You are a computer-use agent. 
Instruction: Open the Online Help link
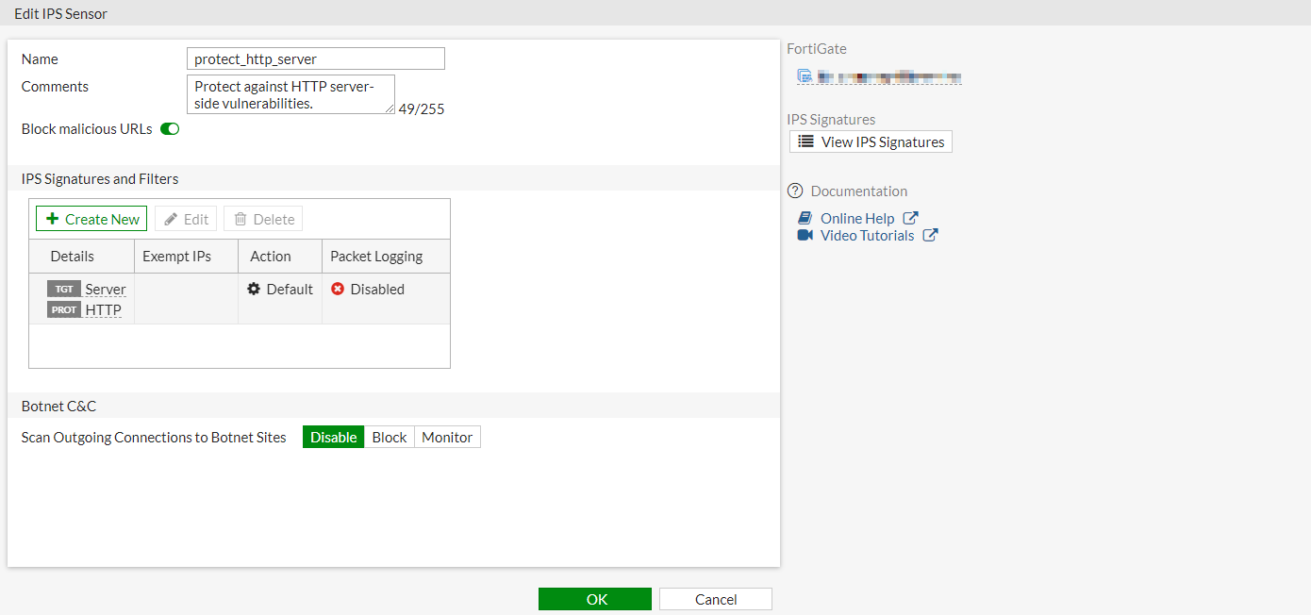pyautogui.click(x=856, y=218)
